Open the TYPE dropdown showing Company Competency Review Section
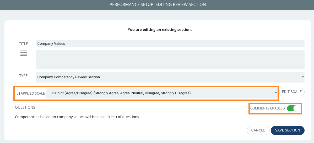Viewport: 314px width, 143px height. click(170, 77)
